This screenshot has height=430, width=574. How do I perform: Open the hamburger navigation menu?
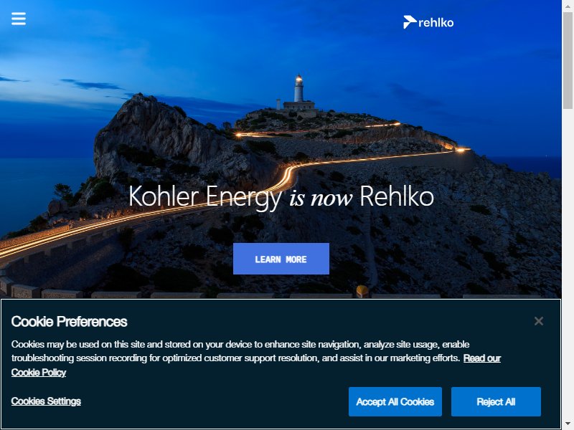19,19
